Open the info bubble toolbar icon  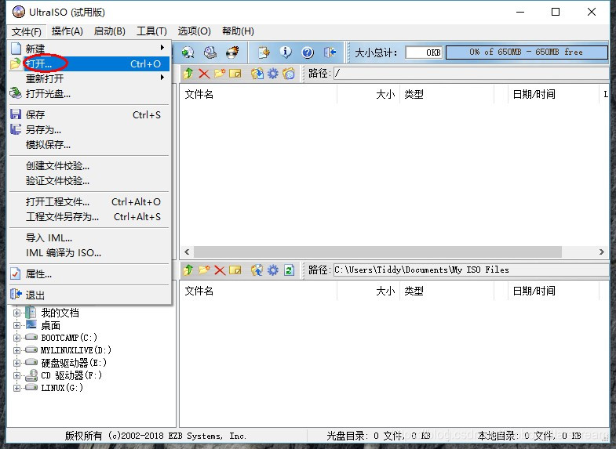point(286,53)
